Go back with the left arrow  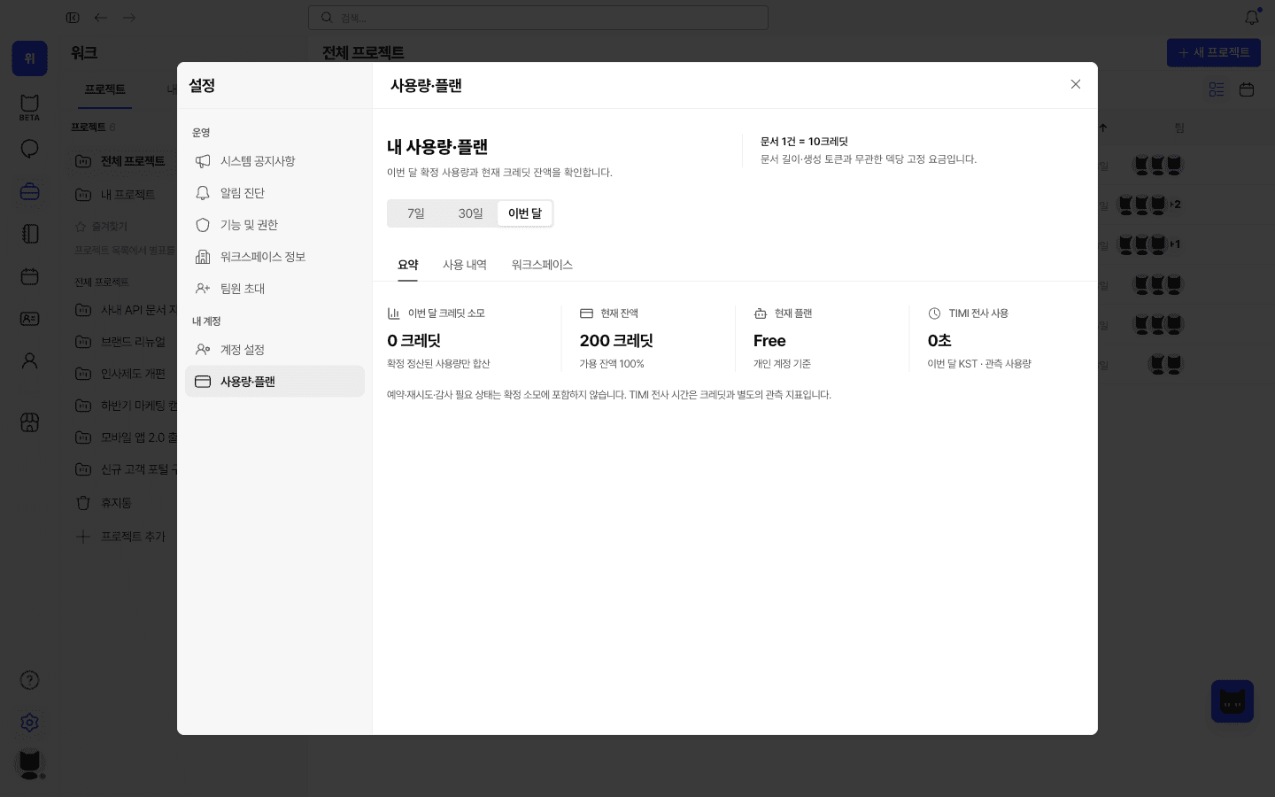coord(101,18)
